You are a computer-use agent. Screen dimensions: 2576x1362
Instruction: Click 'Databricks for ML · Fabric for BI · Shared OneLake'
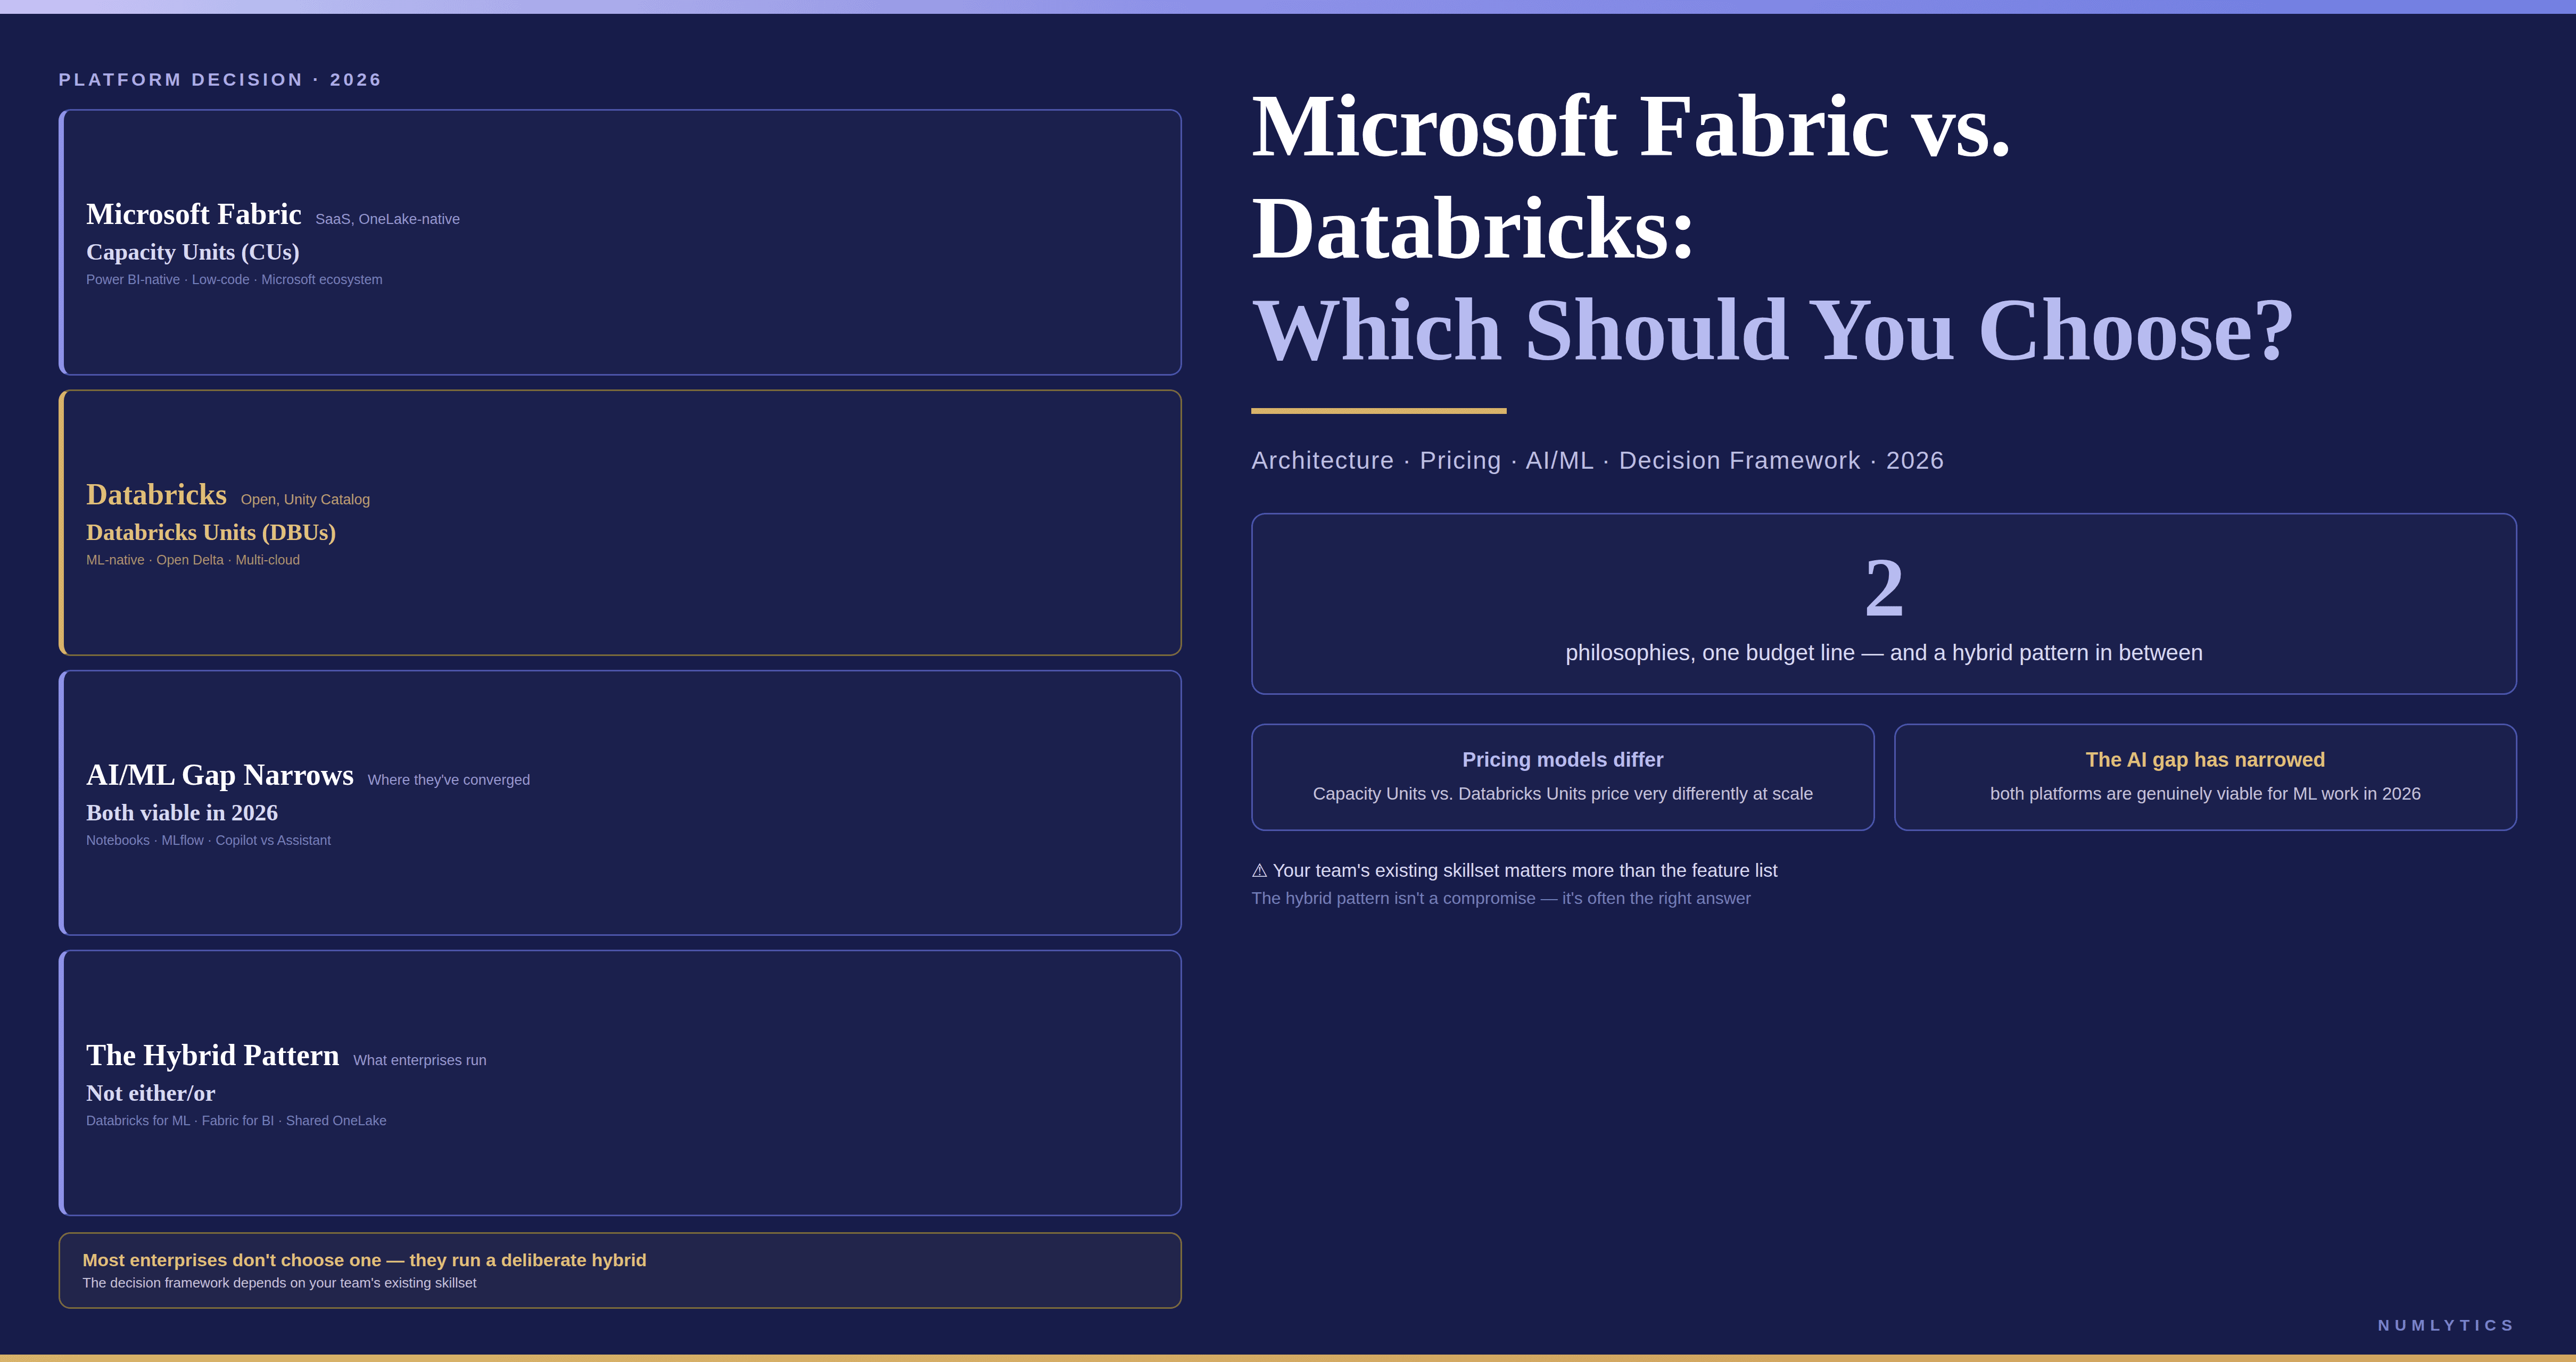[x=236, y=1121]
